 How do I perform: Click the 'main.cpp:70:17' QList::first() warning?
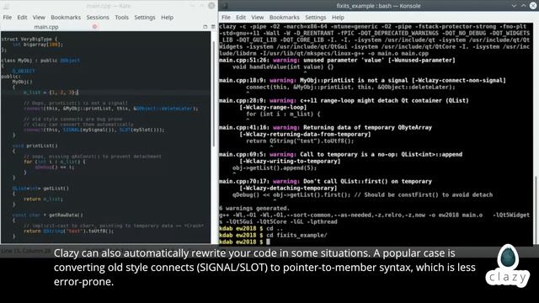tap(325, 182)
